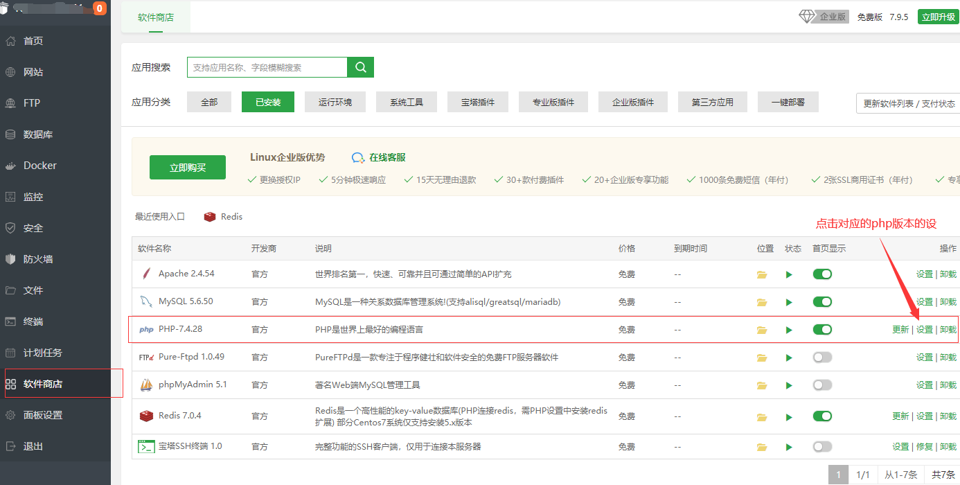
Task: Toggle MySQL homepage display switch
Action: tap(822, 302)
